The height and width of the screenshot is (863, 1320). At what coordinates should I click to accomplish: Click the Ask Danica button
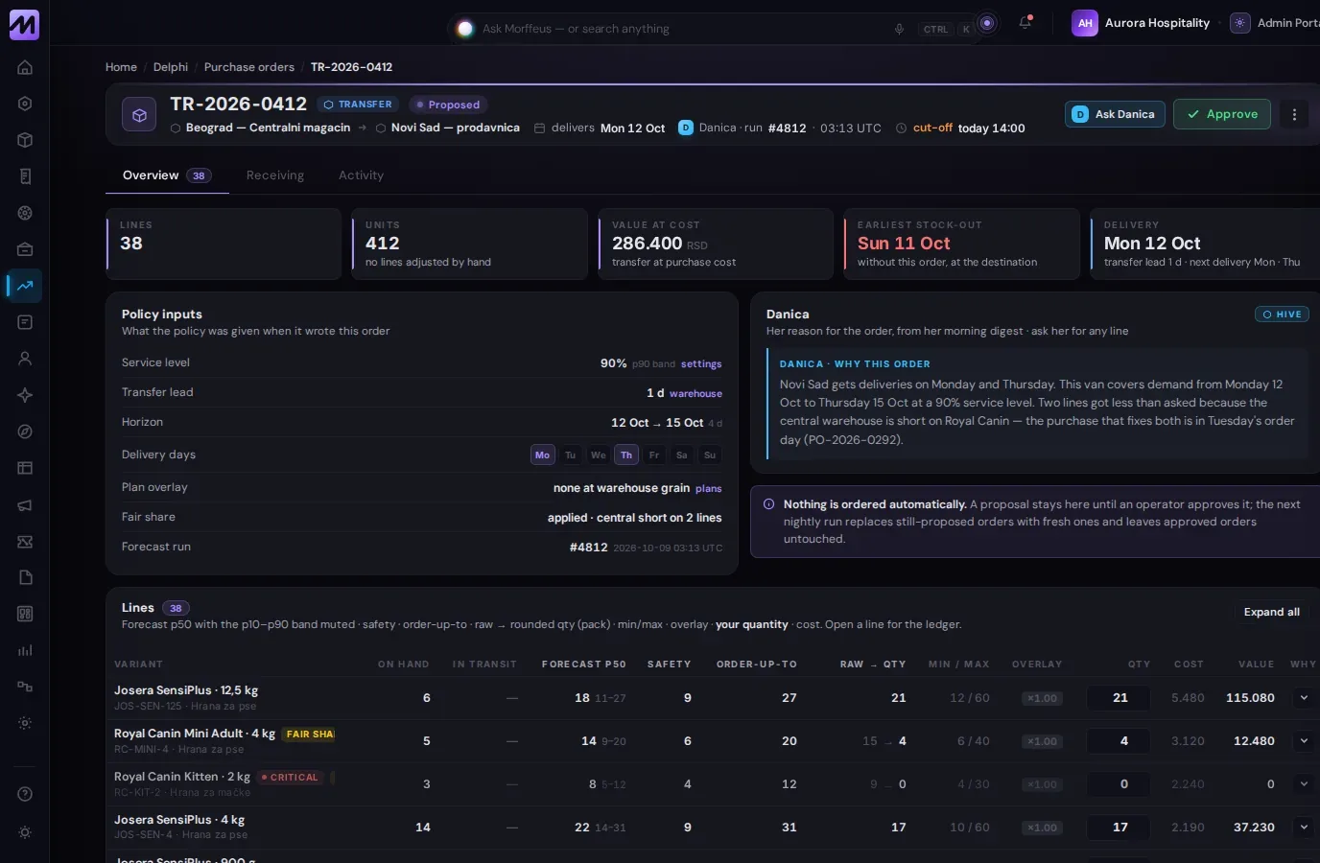point(1115,114)
